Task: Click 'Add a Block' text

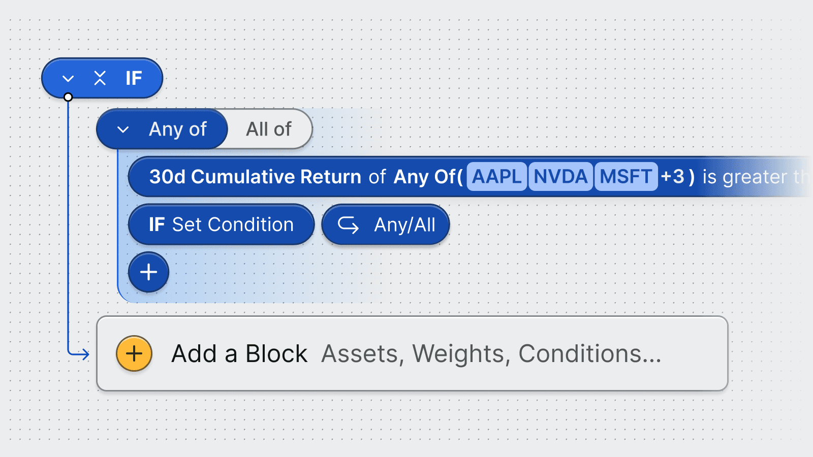Action: click(239, 353)
